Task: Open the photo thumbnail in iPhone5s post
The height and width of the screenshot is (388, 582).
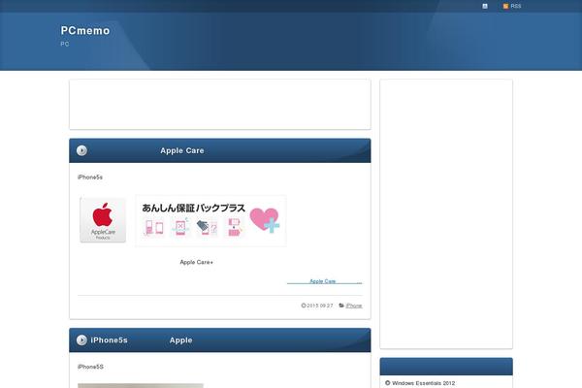Action: 141,386
